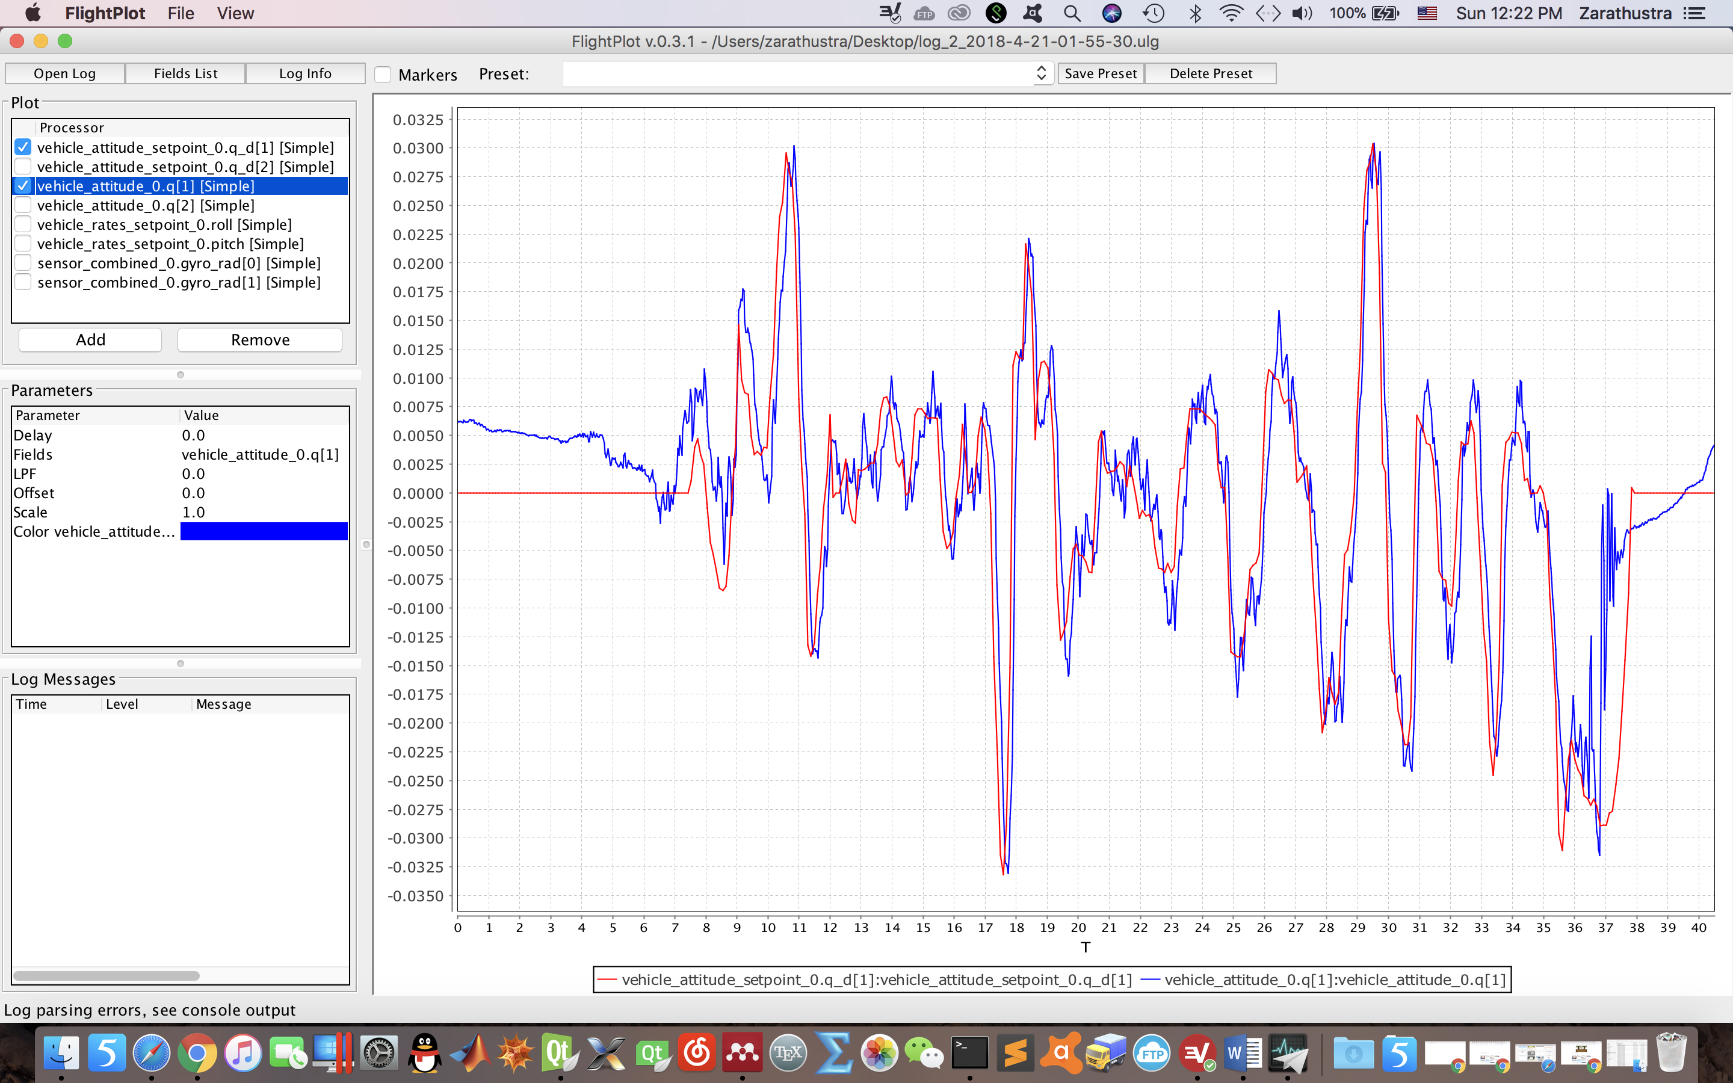
Task: Click the Open Log button
Action: pos(64,72)
